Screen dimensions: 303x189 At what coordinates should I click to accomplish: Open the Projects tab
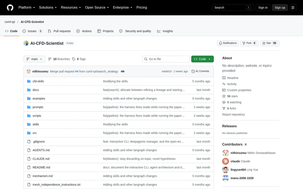click(106, 31)
